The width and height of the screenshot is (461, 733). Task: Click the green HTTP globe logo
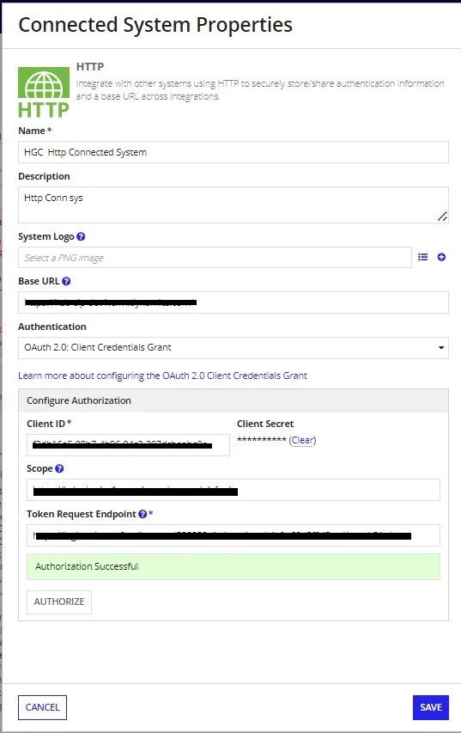click(44, 92)
